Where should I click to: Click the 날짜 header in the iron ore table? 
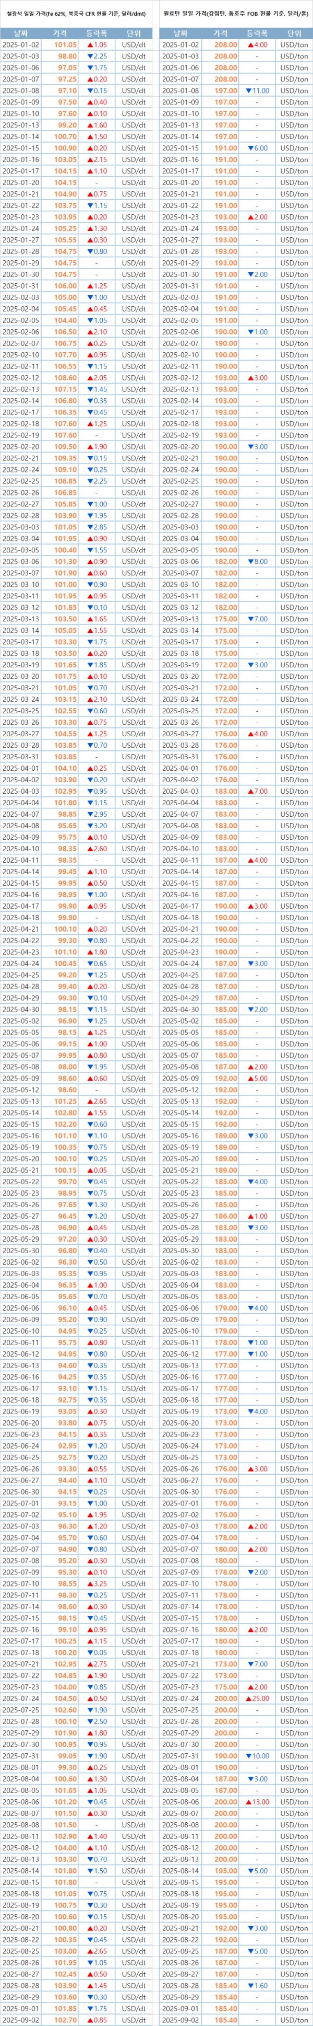pos(20,34)
